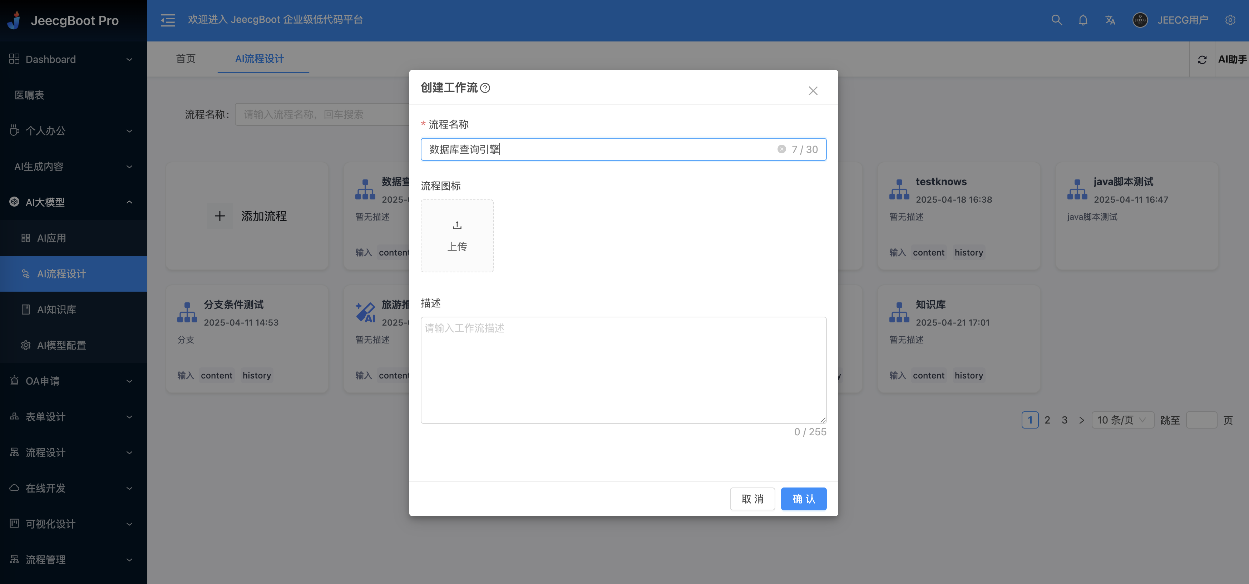Go to page 2
The image size is (1249, 584).
pyautogui.click(x=1047, y=420)
